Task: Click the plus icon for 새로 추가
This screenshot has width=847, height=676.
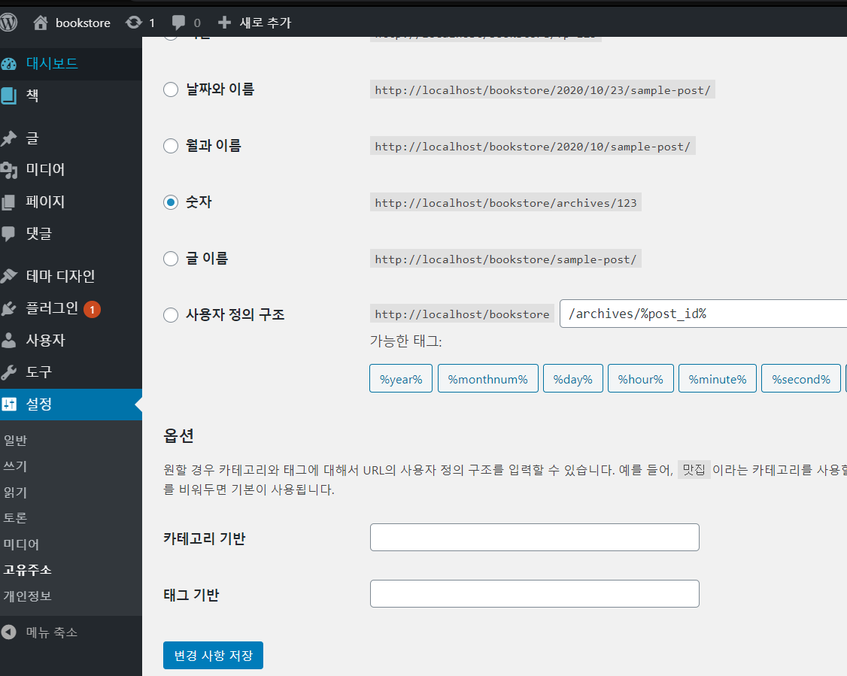Action: point(224,22)
